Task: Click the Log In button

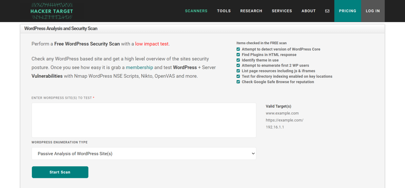Action: [373, 11]
